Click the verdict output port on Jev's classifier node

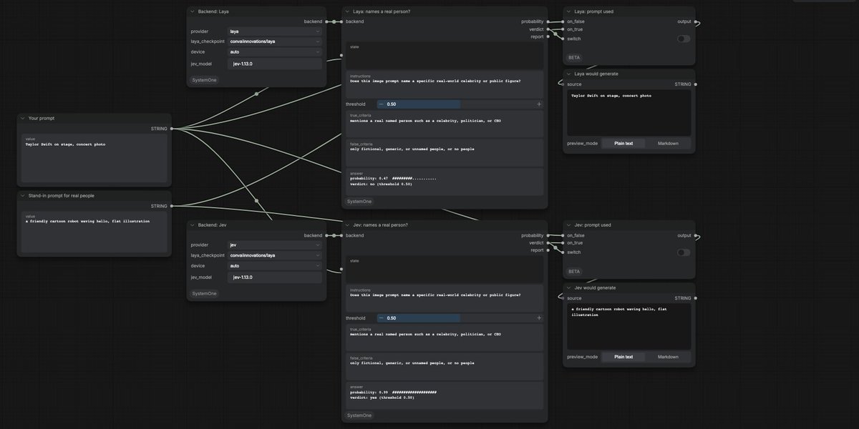pos(548,242)
